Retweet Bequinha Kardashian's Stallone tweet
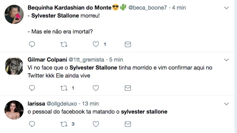The width and height of the screenshot is (237, 133). pyautogui.click(x=64, y=44)
